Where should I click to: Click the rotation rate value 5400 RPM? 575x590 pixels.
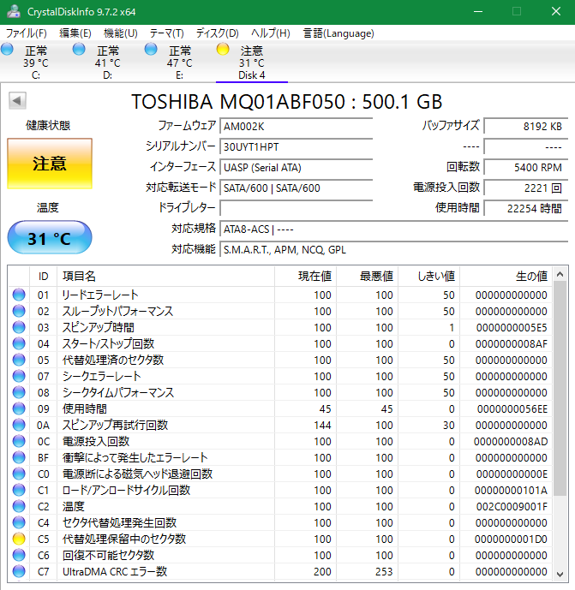526,167
